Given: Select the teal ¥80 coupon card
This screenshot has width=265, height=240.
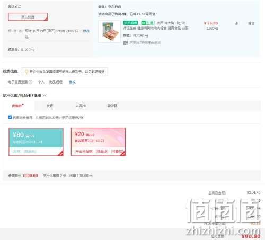Looking at the screenshot, I should tap(36, 142).
